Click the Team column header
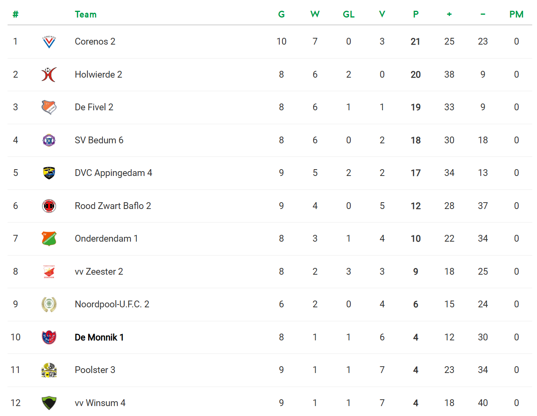This screenshot has height=416, width=537. 85,14
